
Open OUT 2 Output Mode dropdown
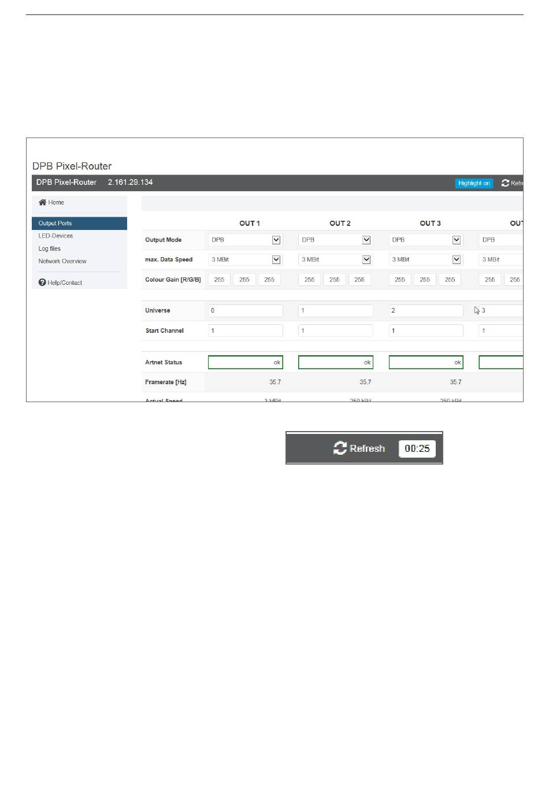[x=335, y=240]
